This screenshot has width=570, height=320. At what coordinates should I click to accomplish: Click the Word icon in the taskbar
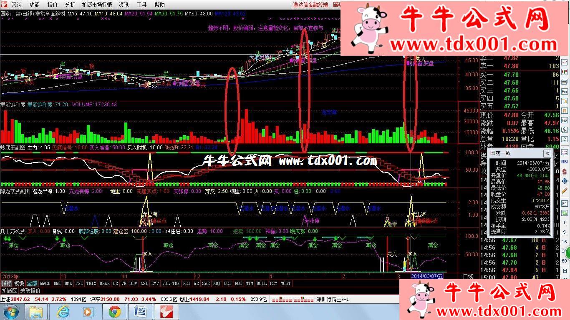(141, 312)
